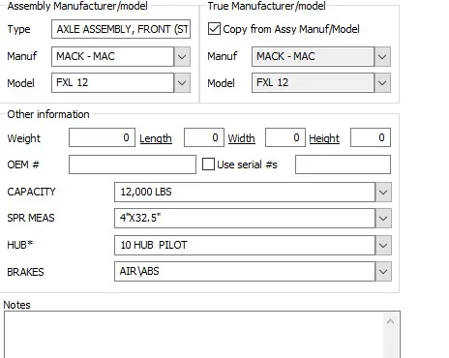The width and height of the screenshot is (449, 358).
Task: Click into the OEM # text field
Action: (133, 164)
